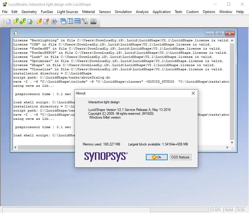Open the Simulation menu
Viewport: 249px width, 213px height.
123,12
